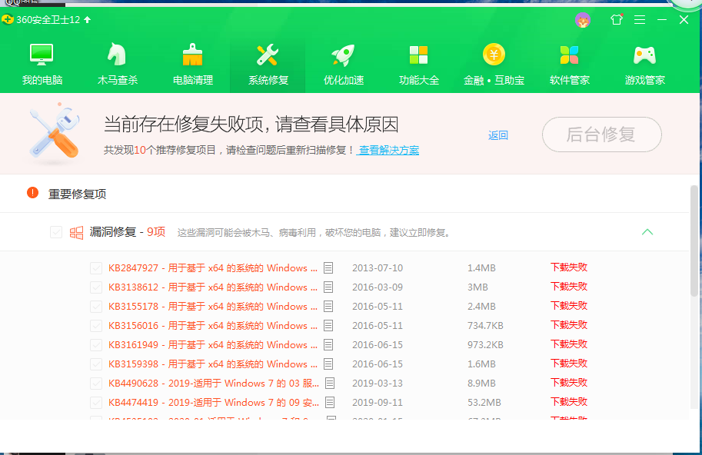Open details icon for KB3156016
The width and height of the screenshot is (702, 455).
328,326
